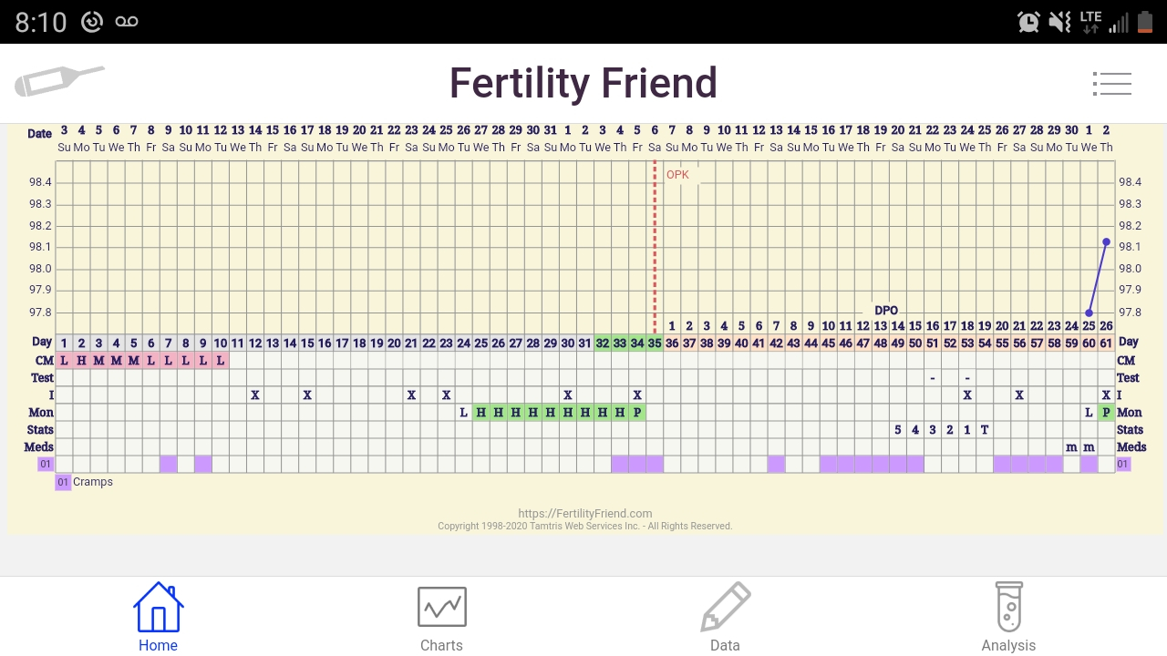Tap the negative test mark on day 51
Viewport: 1167px width, 656px height.
[x=933, y=377]
